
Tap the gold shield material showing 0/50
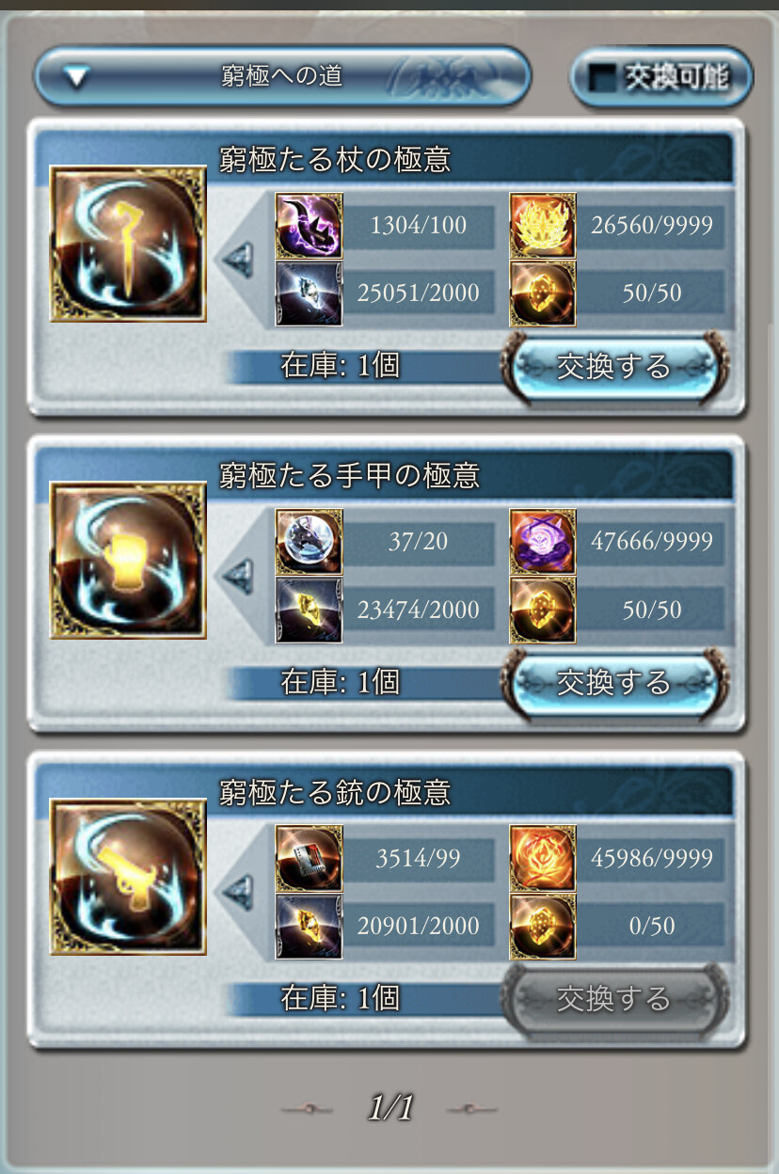pyautogui.click(x=543, y=926)
